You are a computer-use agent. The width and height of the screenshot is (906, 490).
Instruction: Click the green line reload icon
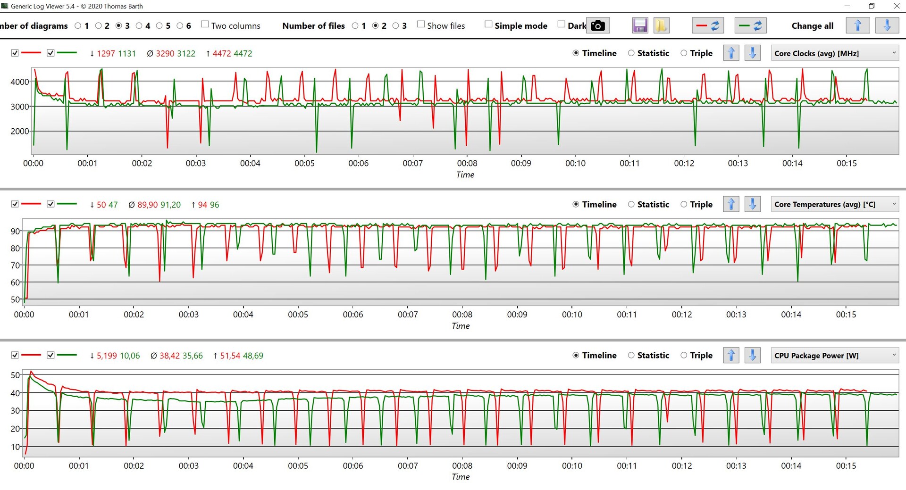[x=750, y=26]
